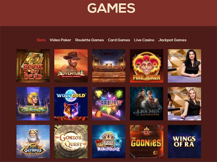Launch the Book of Adventure slot

pos(71,66)
